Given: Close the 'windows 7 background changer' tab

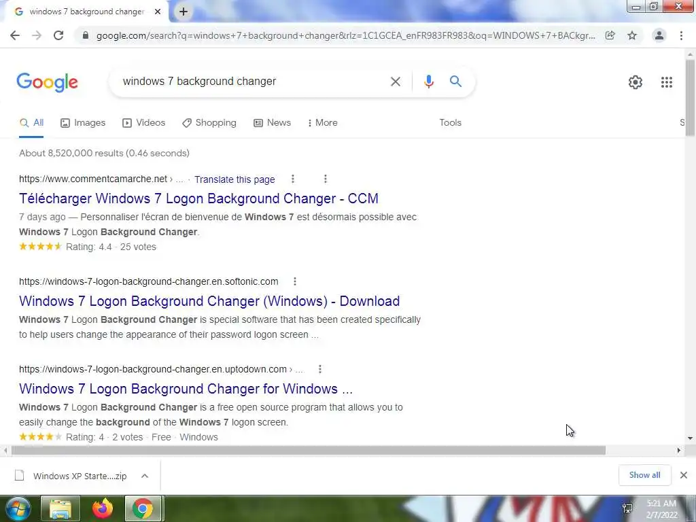Looking at the screenshot, I should [158, 12].
